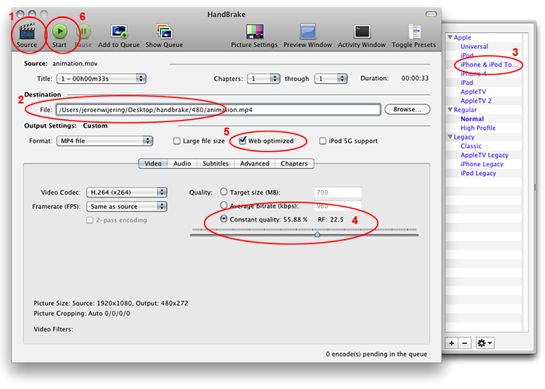Remove preset with the minus button
The image size is (545, 389).
point(465,343)
